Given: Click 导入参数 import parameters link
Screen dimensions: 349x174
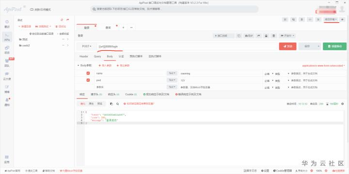Looking at the screenshot, I should pyautogui.click(x=105, y=66).
